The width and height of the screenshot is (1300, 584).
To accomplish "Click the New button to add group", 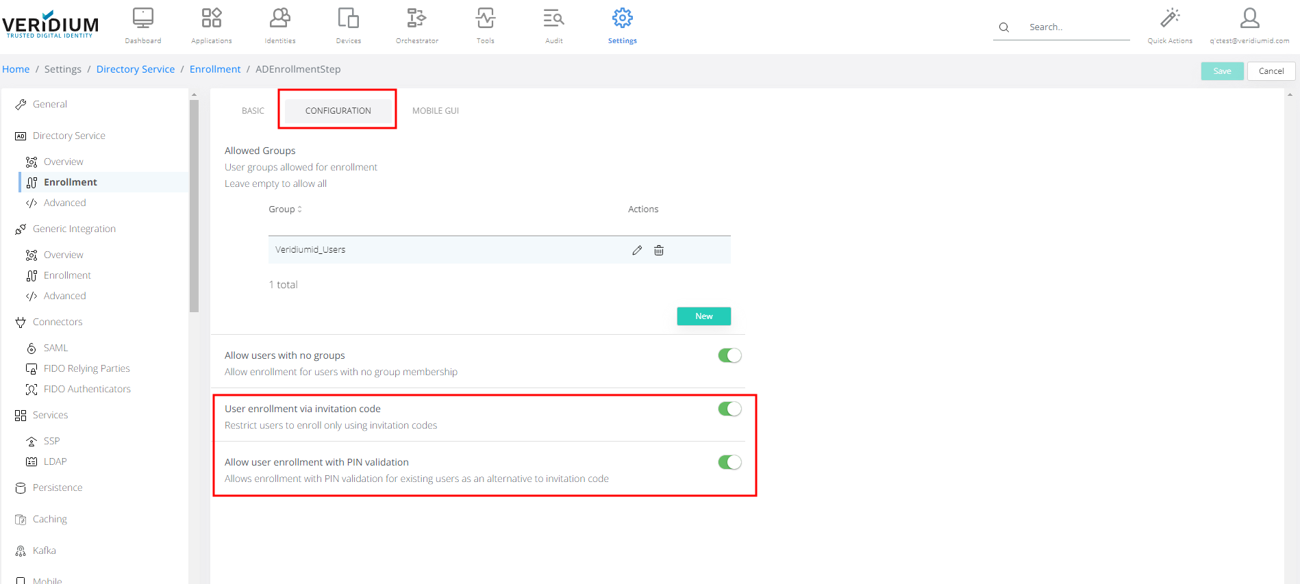I will pyautogui.click(x=703, y=316).
